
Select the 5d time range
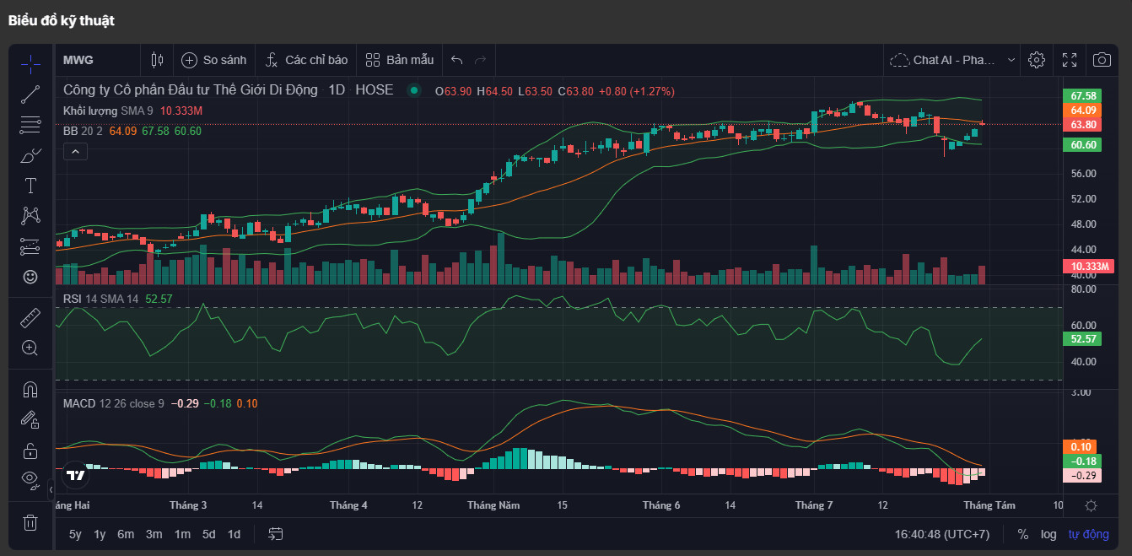pos(208,534)
